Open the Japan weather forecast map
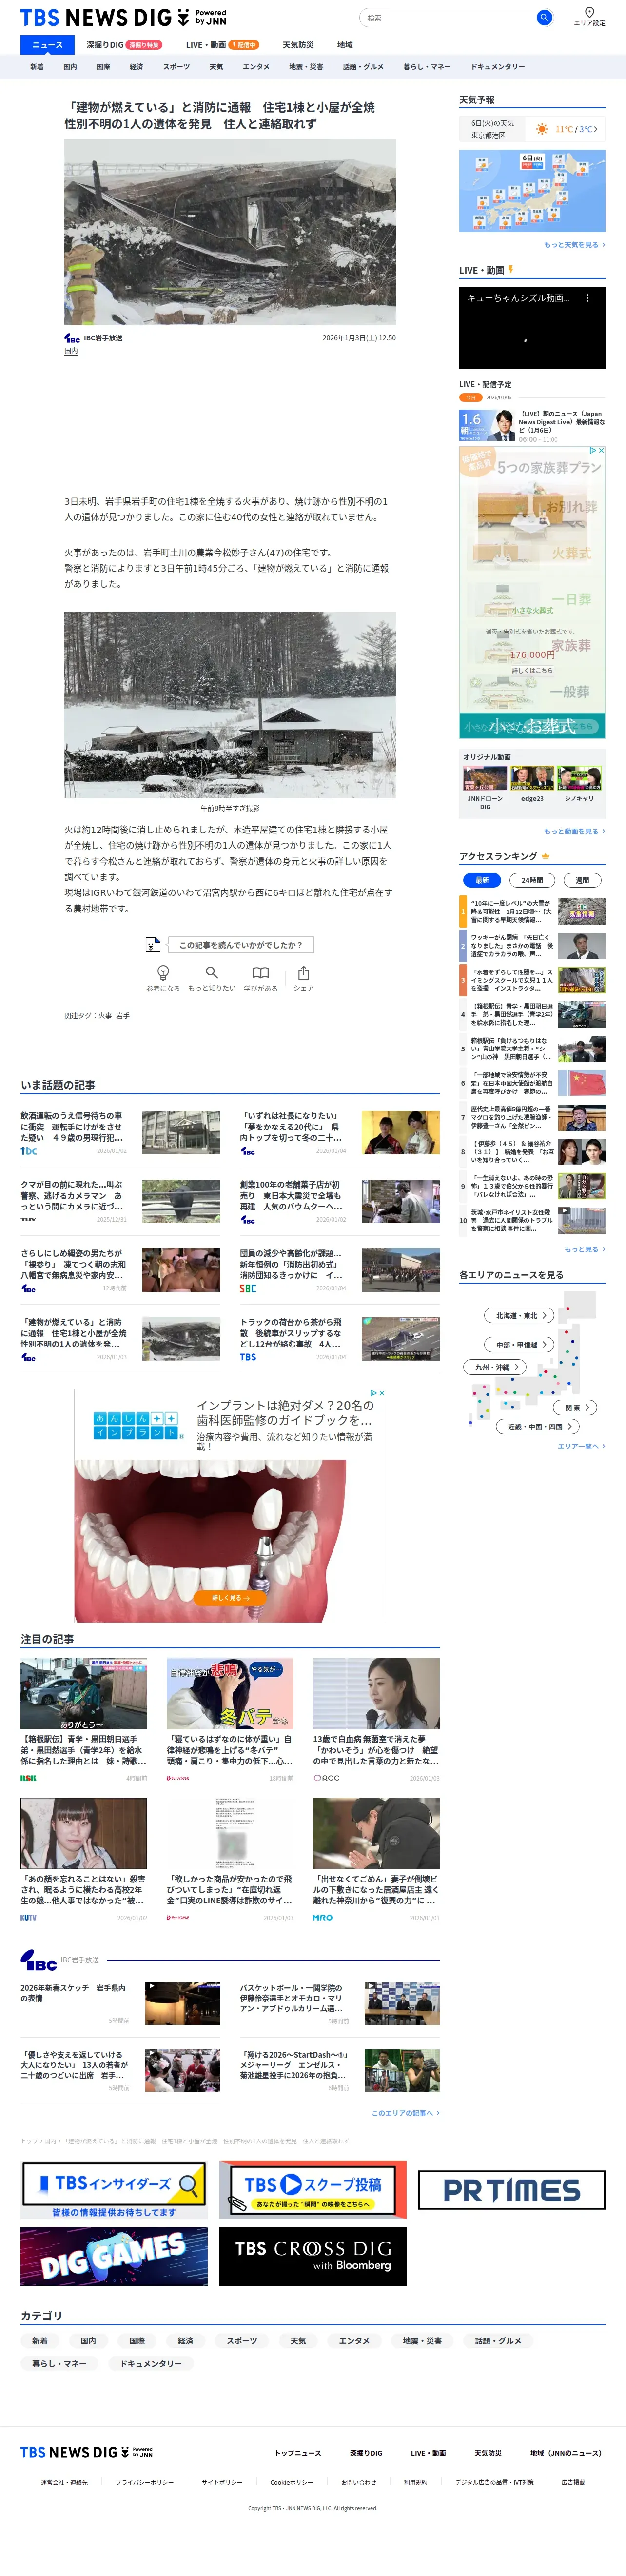This screenshot has height=2576, width=626. click(532, 191)
